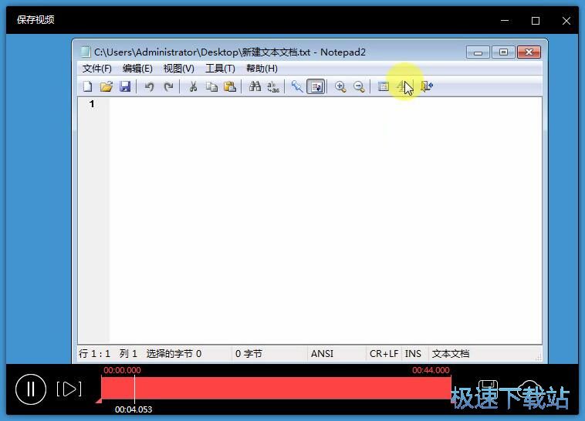Create a new document in Notepad2 toolbar
The height and width of the screenshot is (421, 585).
(x=88, y=86)
